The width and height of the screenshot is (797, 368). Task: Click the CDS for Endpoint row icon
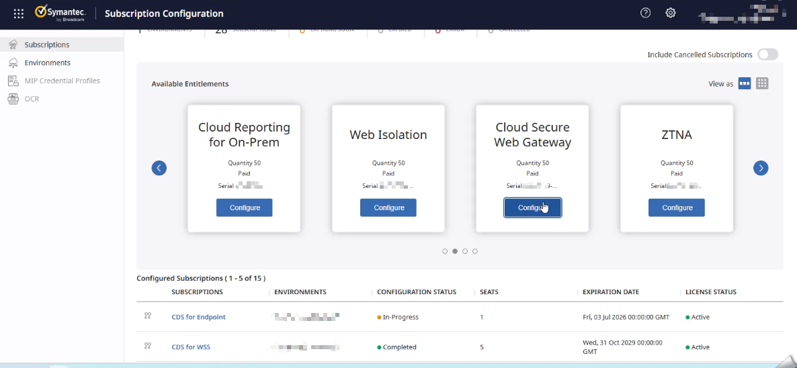pos(147,316)
